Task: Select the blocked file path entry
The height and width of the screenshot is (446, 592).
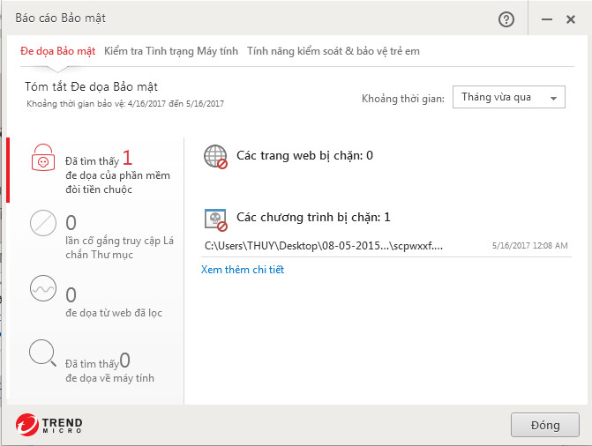Action: tap(323, 246)
